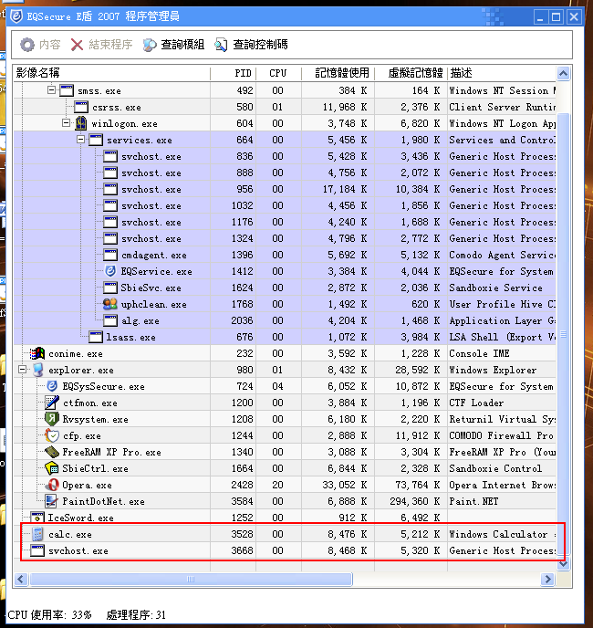Viewport: 593px width, 628px height.
Task: Sort by PID column header
Action: [234, 73]
